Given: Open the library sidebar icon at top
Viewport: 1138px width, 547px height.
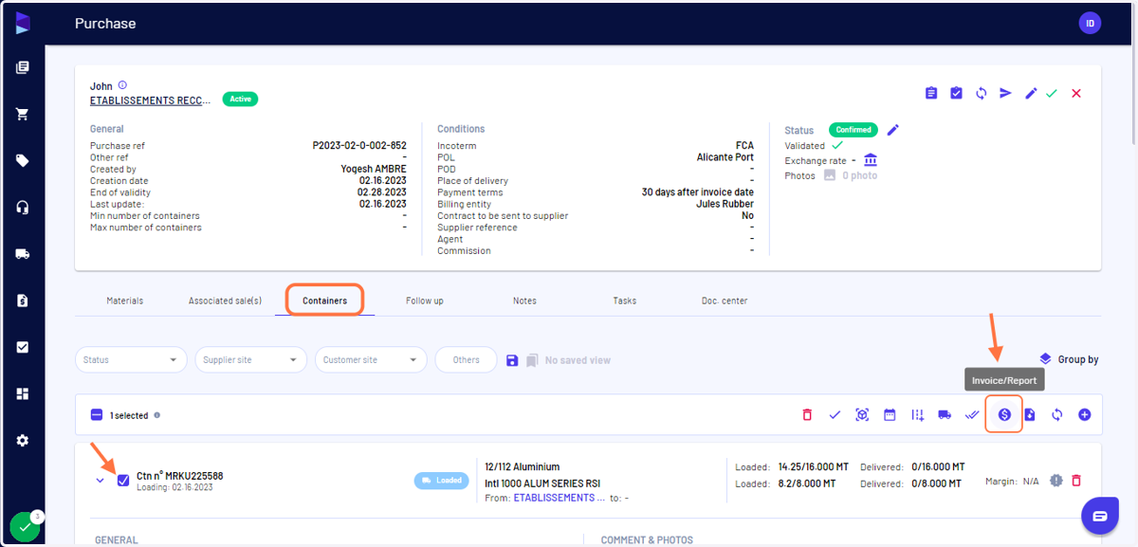Looking at the screenshot, I should point(23,67).
